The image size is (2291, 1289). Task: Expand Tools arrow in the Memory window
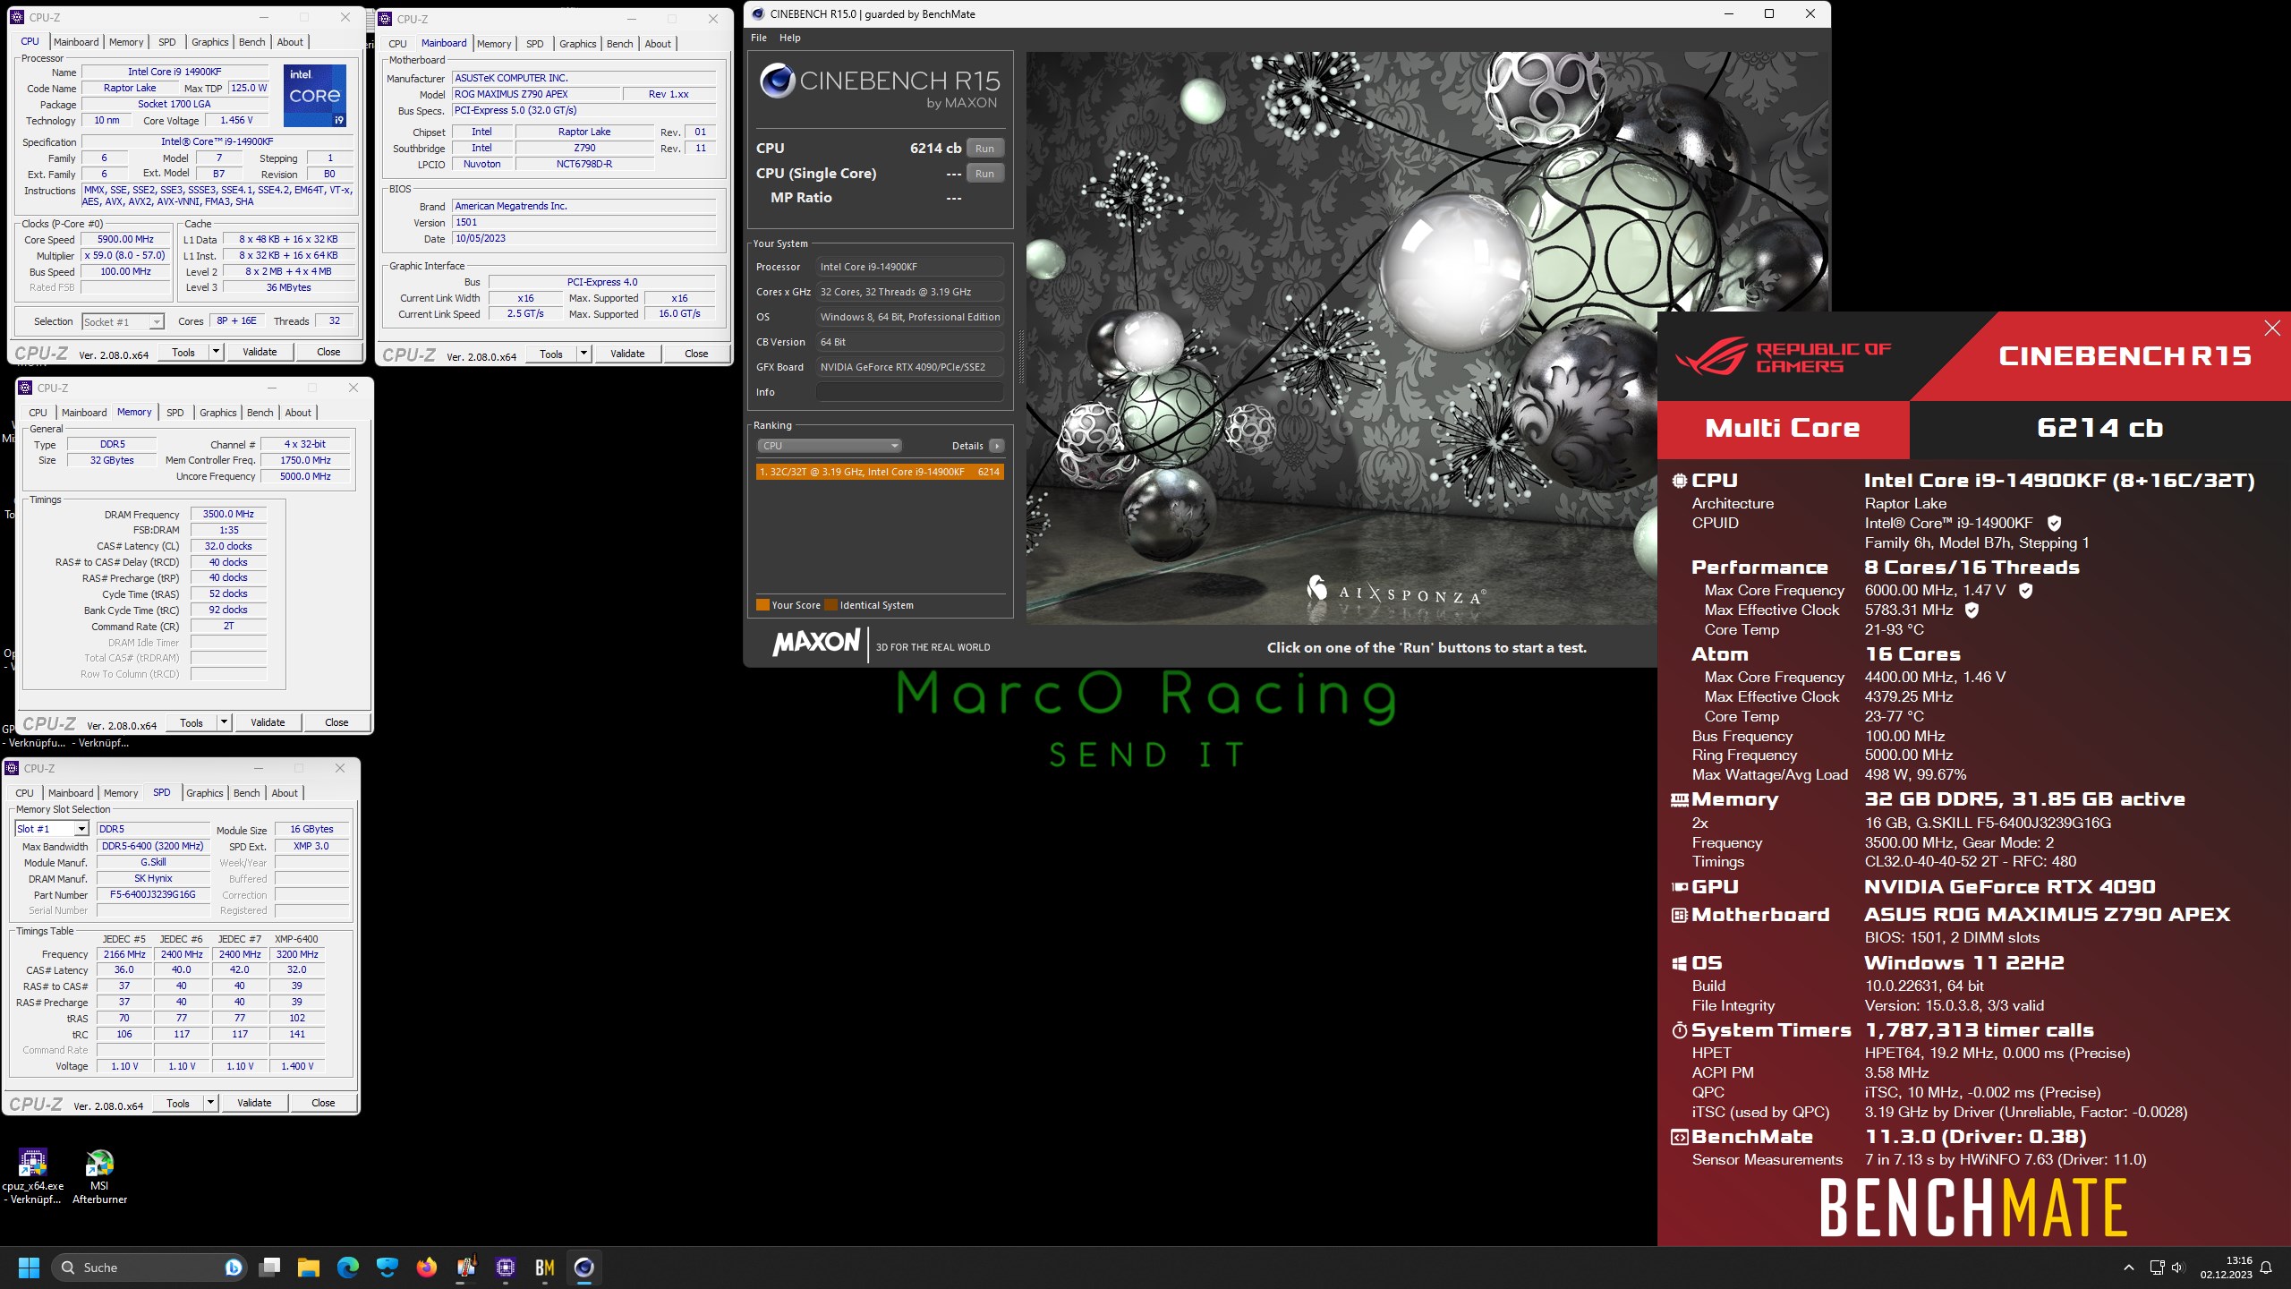pos(224,722)
